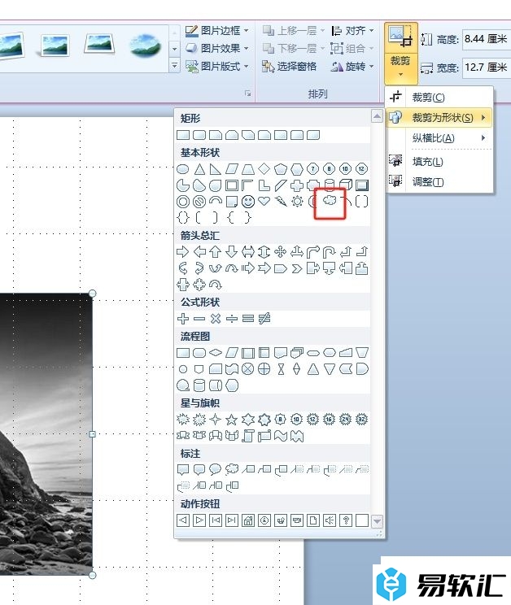The width and height of the screenshot is (511, 605).
Task: Choose 调整(T) fit in crop menu
Action: tap(439, 181)
